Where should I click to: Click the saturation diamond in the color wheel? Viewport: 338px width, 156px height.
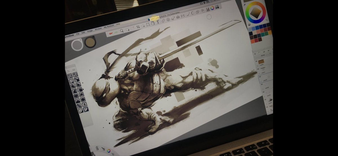click(x=255, y=13)
